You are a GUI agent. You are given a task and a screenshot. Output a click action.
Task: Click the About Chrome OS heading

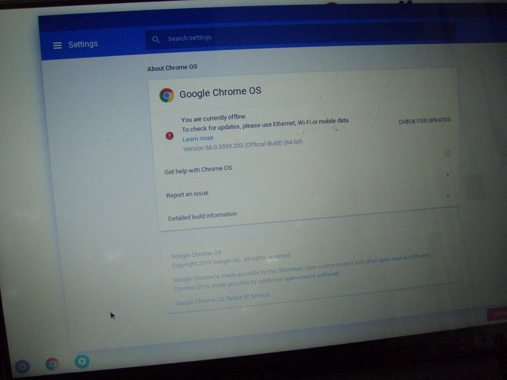(172, 68)
